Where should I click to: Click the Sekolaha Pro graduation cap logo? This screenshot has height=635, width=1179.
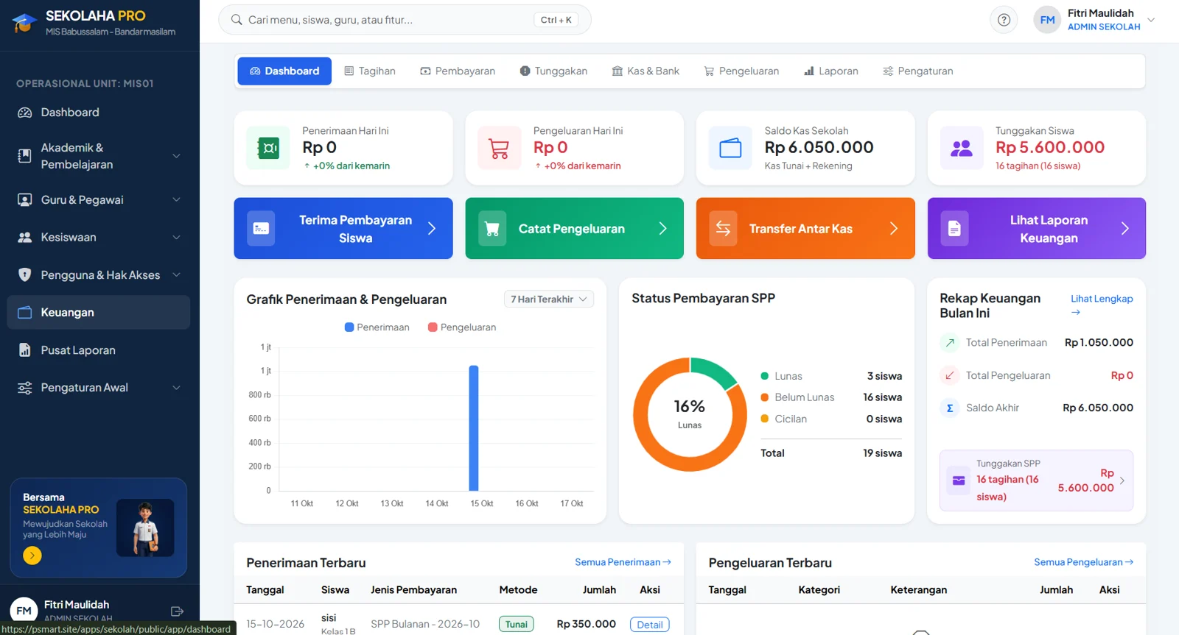coord(24,23)
